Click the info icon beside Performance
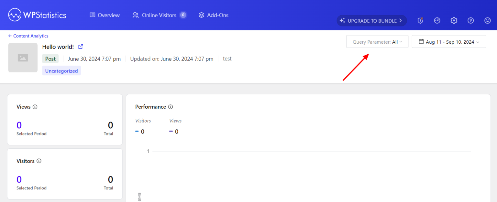 171,107
